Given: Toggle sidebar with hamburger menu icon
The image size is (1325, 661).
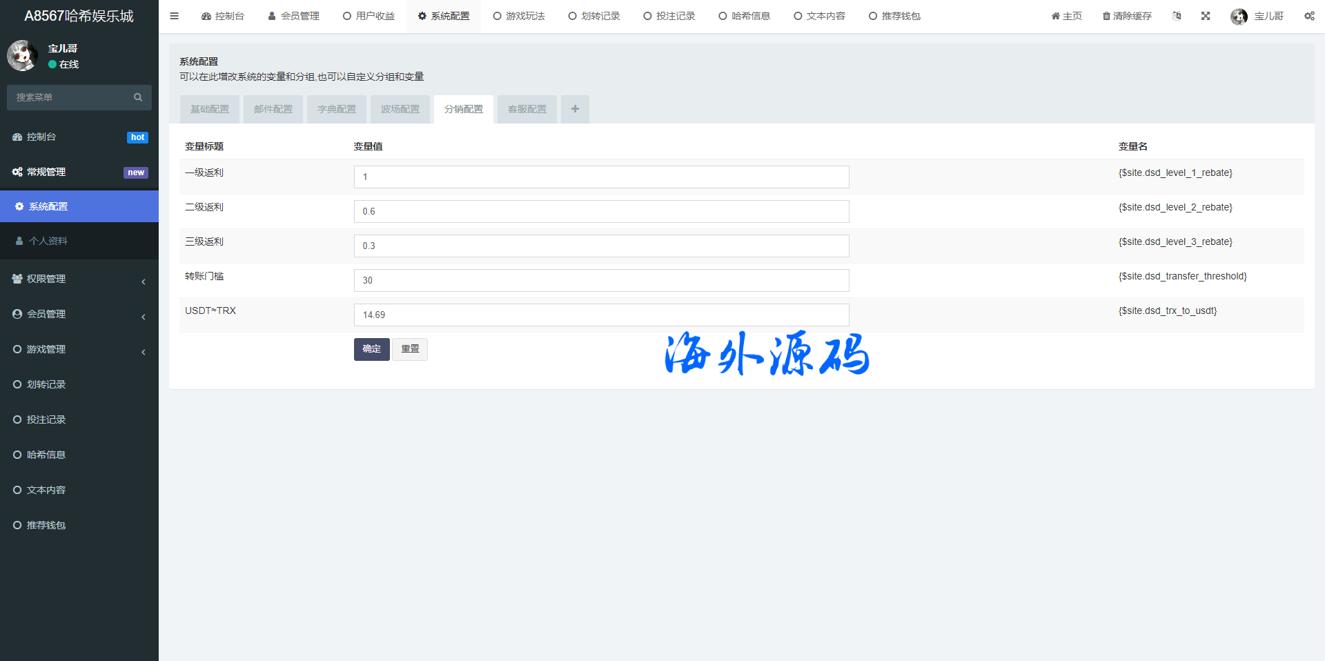Looking at the screenshot, I should coord(174,16).
